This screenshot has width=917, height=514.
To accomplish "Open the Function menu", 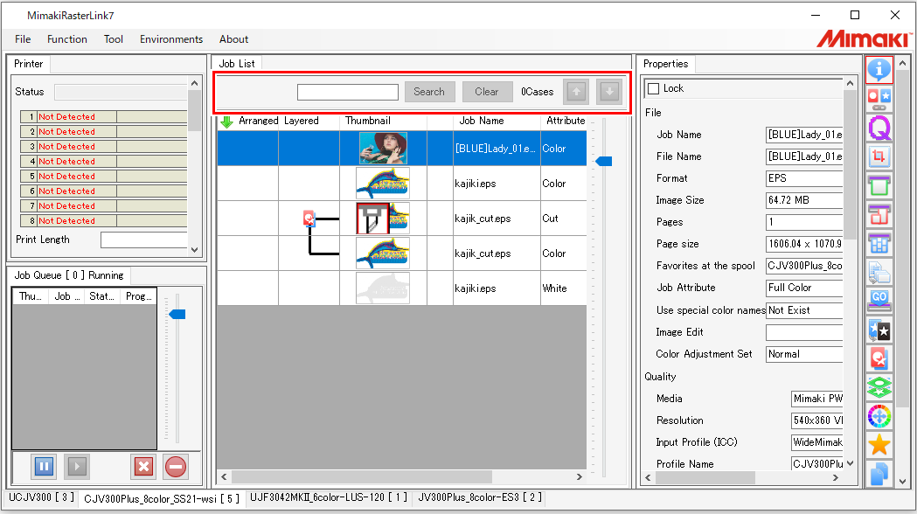I will [67, 39].
